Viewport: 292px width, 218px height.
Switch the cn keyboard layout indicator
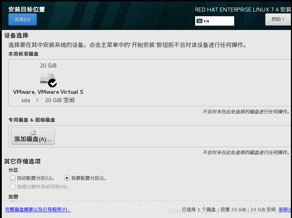coord(215,21)
